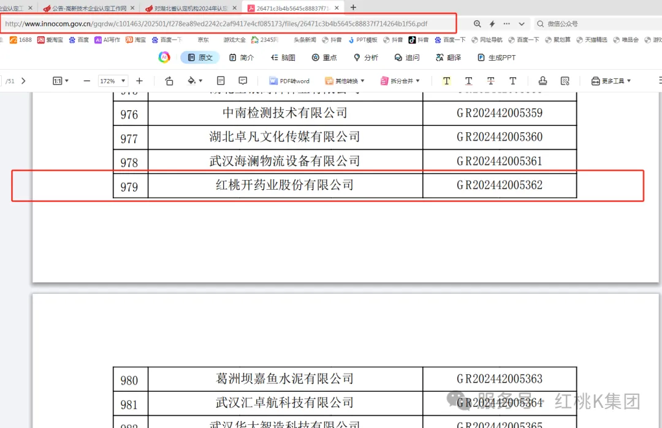Screen dimensions: 662x428
Task: Open the AI写作 bookmark
Action: pyautogui.click(x=107, y=40)
